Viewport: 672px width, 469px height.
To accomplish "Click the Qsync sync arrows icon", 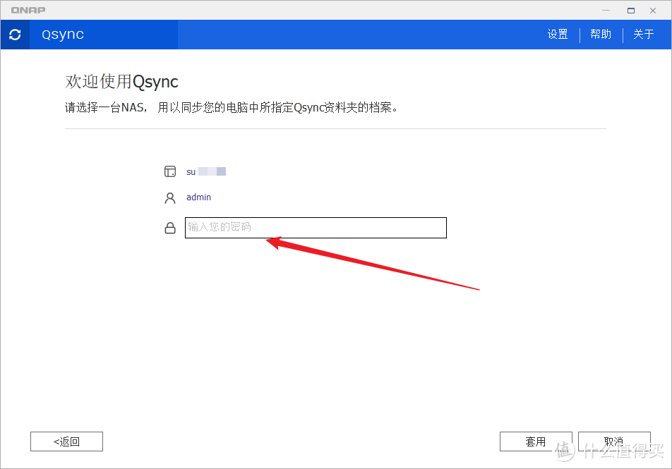I will [x=15, y=34].
